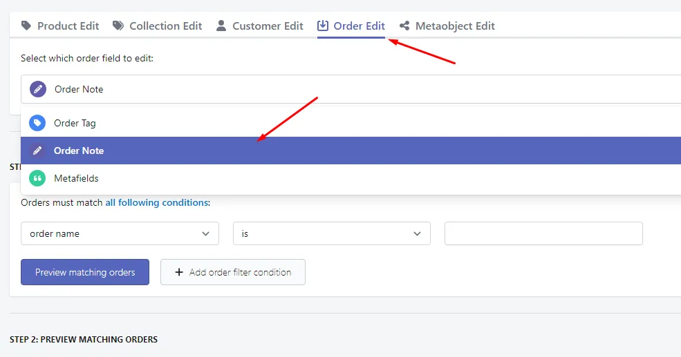This screenshot has width=681, height=357.
Task: Click the plus icon for adding a filter condition
Action: [x=179, y=272]
